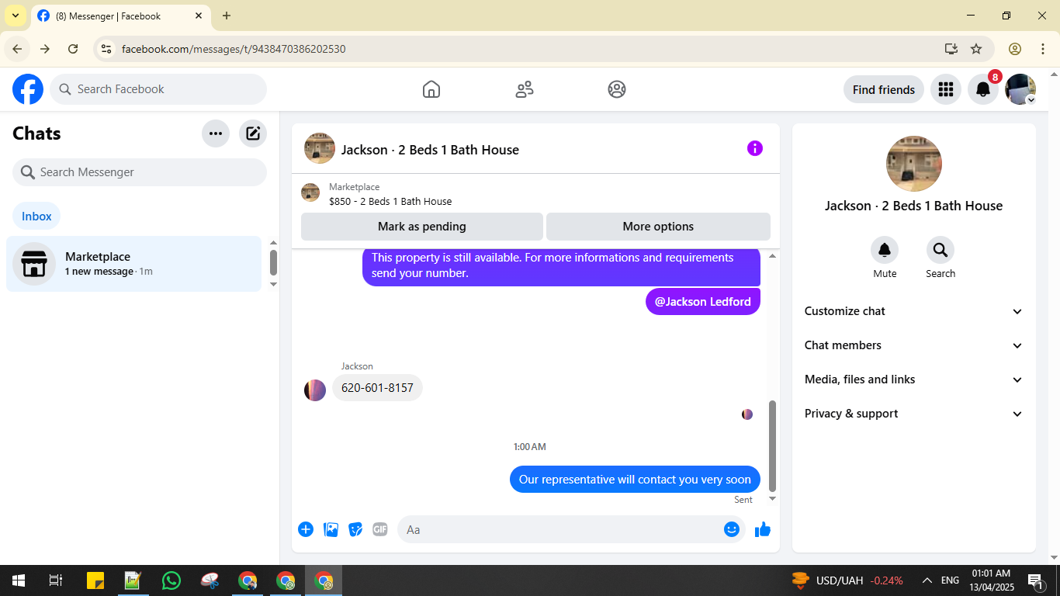
Task: Open Marketplace chat in list
Action: 133,264
